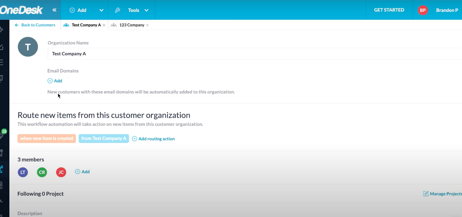Click the 'Organization Name' label
This screenshot has width=462, height=217.
(68, 43)
